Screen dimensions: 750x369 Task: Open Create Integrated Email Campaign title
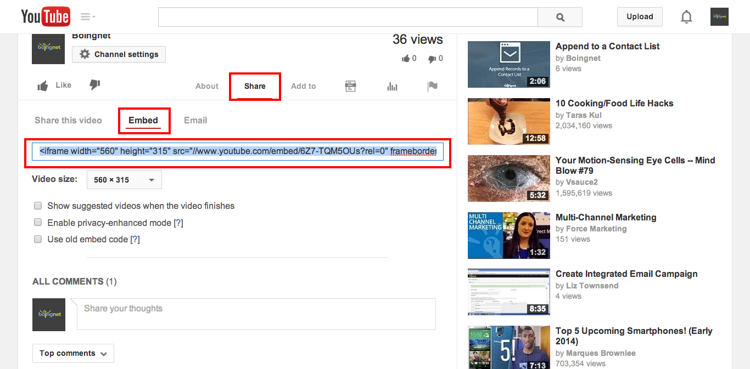(x=626, y=274)
